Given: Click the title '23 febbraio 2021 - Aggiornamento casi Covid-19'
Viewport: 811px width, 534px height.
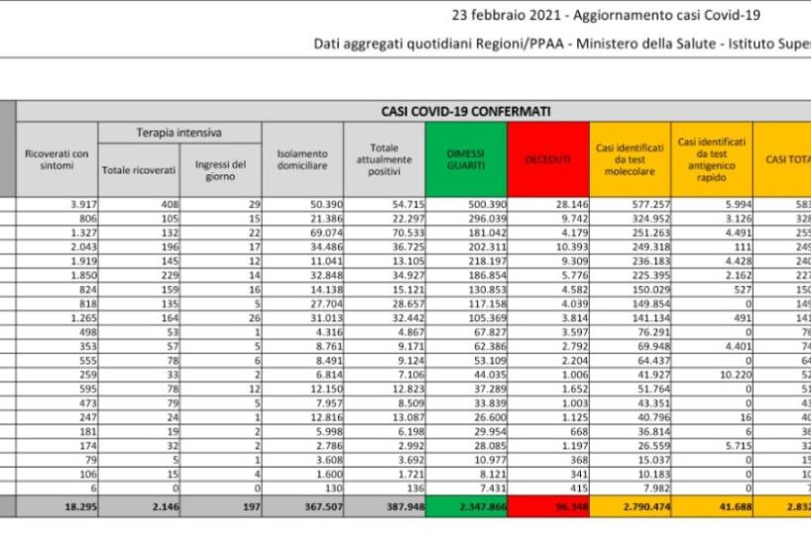Looking at the screenshot, I should (x=606, y=15).
